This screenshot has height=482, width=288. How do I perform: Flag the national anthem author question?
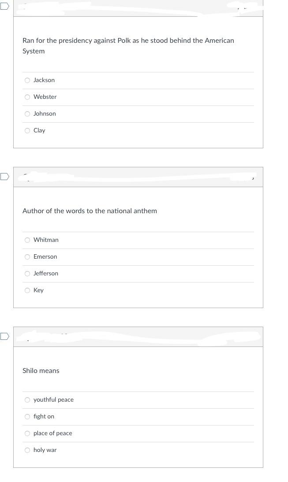(x=4, y=177)
